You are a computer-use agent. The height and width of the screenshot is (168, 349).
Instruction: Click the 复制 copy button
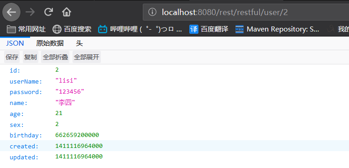point(31,57)
